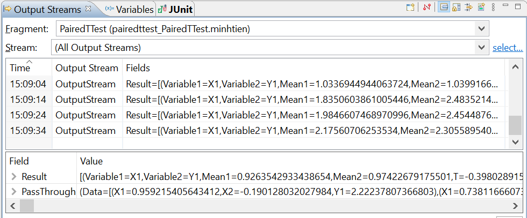Switch to the JUnit tab
The width and height of the screenshot is (527, 218).
point(176,9)
